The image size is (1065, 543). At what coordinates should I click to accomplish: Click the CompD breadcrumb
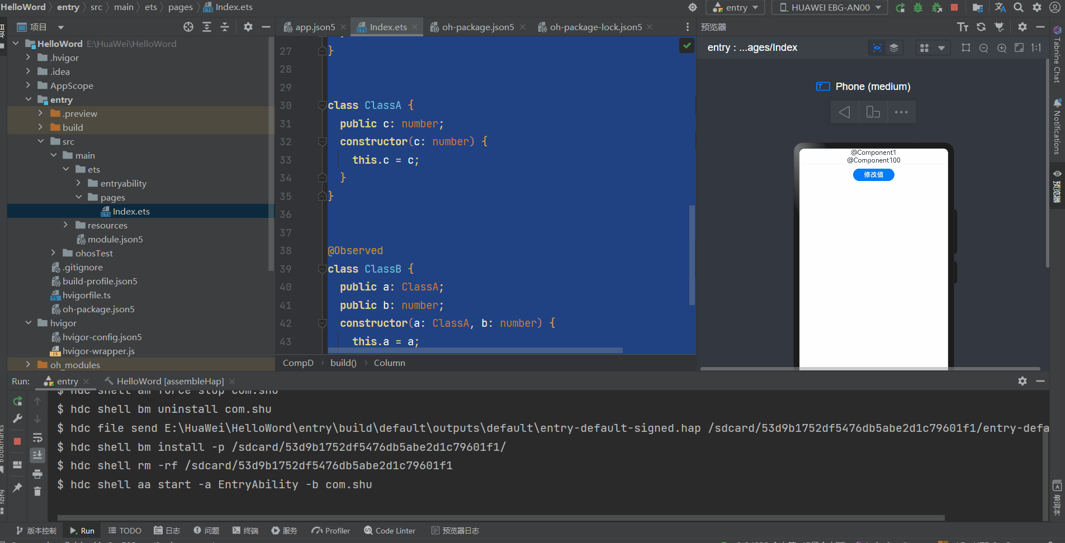298,363
